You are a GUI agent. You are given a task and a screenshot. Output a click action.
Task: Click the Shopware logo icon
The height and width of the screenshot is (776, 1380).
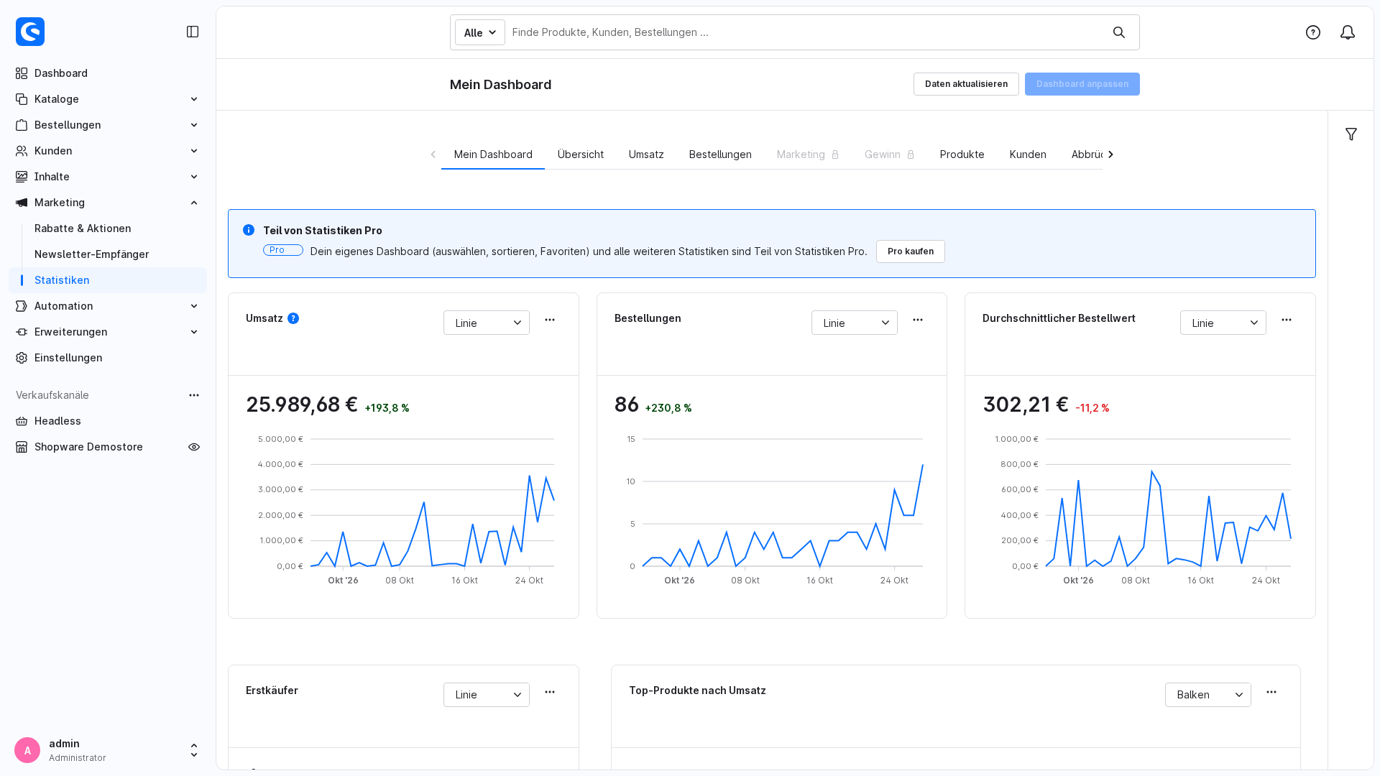click(30, 32)
